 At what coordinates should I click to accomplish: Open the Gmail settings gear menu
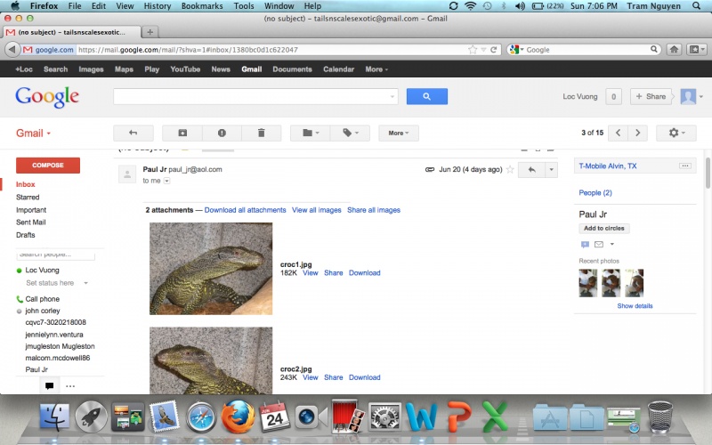676,133
